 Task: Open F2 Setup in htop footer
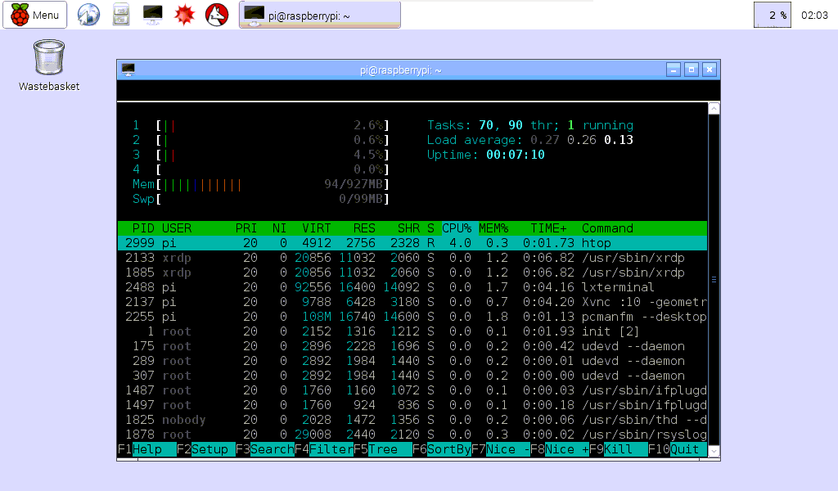pos(205,449)
